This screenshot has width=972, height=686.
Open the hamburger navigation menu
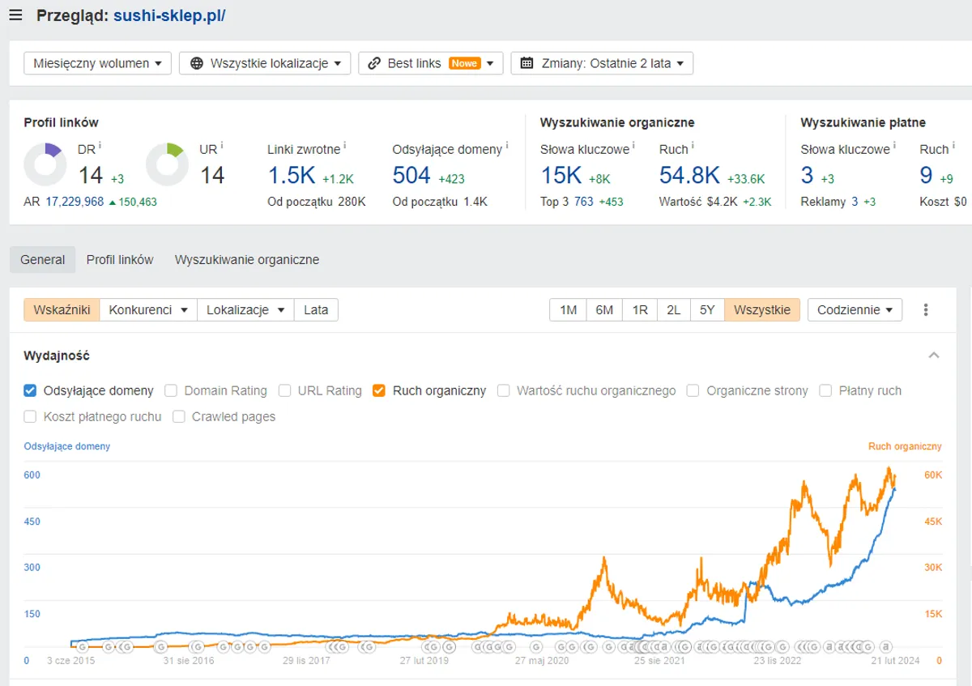pos(16,15)
